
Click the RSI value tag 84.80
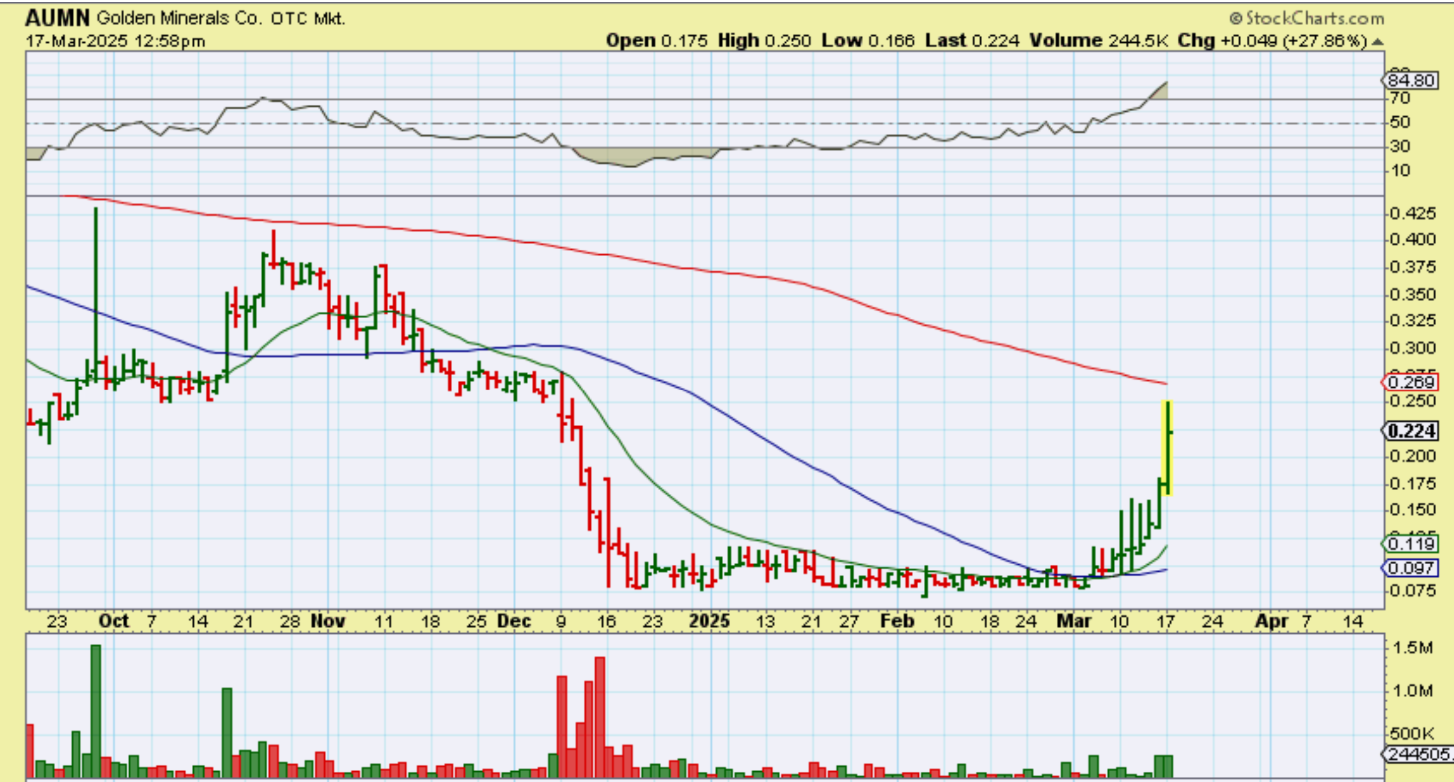[x=1411, y=80]
